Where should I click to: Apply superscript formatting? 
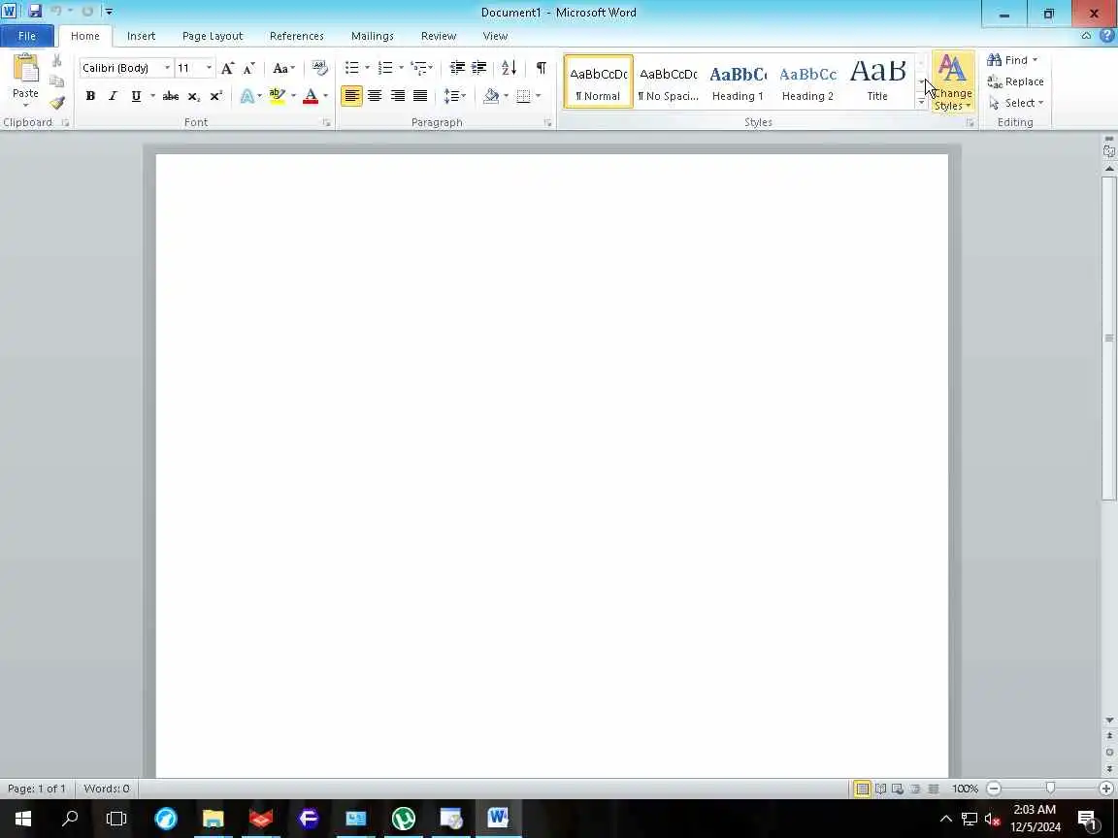click(216, 95)
